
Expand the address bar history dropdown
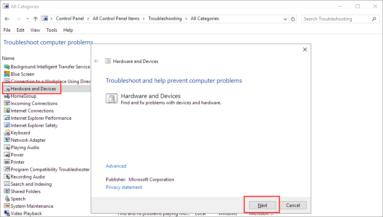tap(285, 19)
